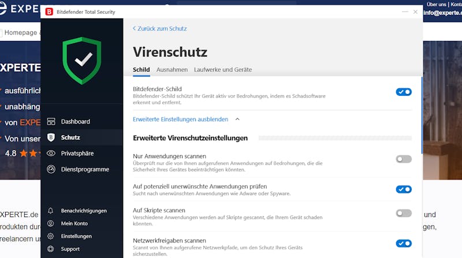The image size is (462, 258).
Task: Open the Laufwerke und Geräte tab
Action: 223,70
